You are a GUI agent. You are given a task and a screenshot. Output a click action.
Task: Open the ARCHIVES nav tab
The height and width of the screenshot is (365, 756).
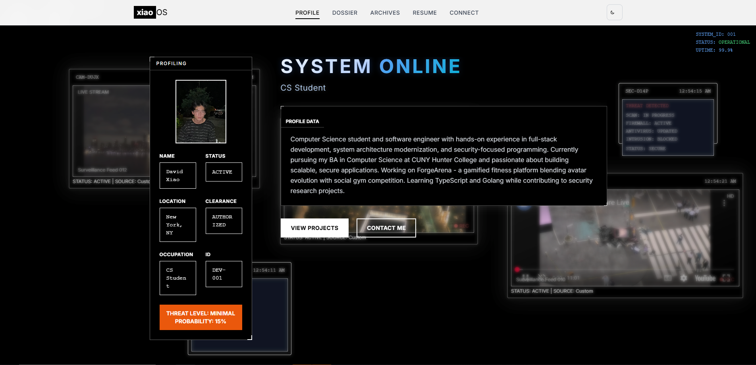[x=385, y=13]
